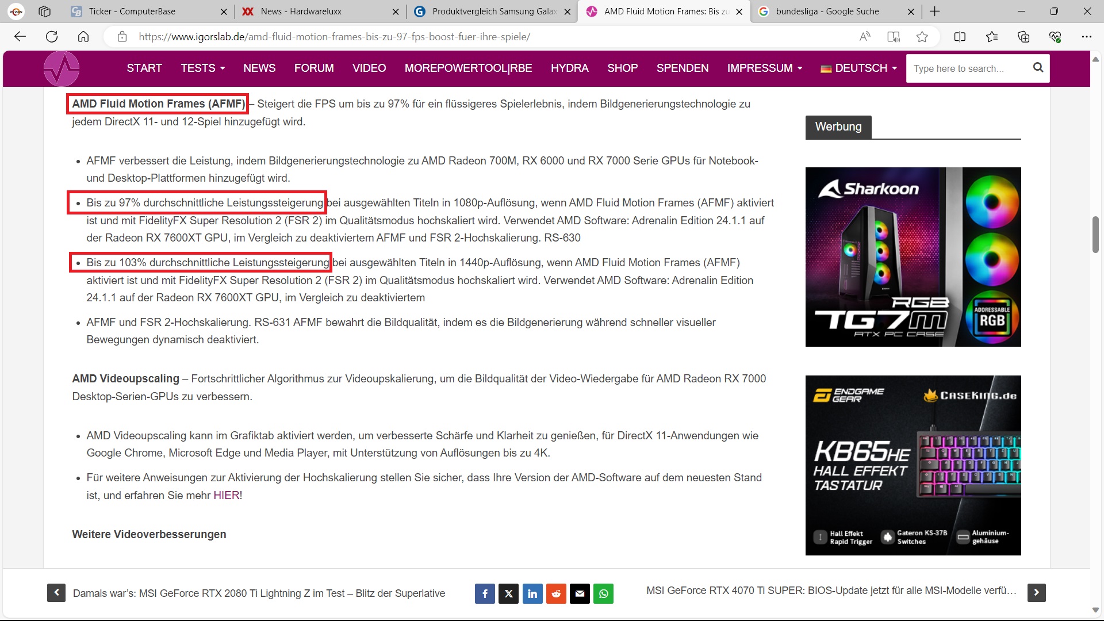Click igor'sLAB heartbeat logo
This screenshot has width=1104, height=621.
(62, 68)
